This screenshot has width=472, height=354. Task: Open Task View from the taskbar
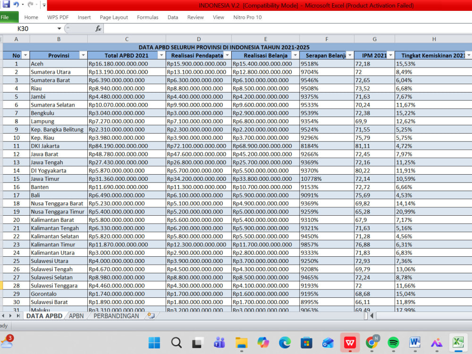pos(198,343)
